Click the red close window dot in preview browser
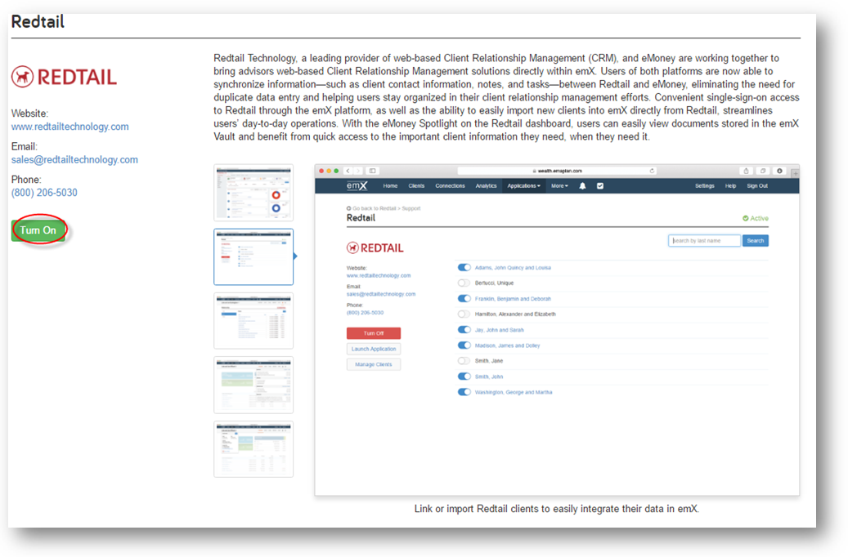Image resolution: width=848 pixels, height=557 pixels. point(321,171)
